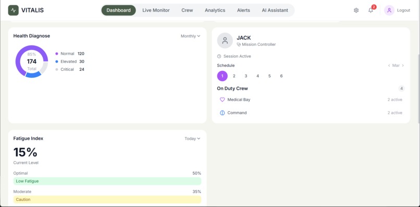Click the Logout link
This screenshot has width=420, height=207.
pos(403,10)
